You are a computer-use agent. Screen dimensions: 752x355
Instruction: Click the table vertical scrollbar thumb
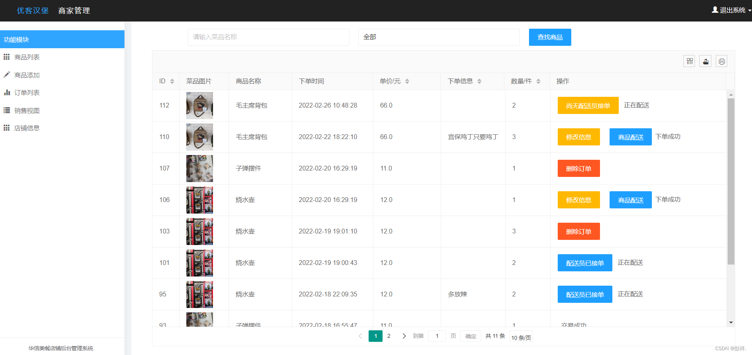(x=731, y=181)
